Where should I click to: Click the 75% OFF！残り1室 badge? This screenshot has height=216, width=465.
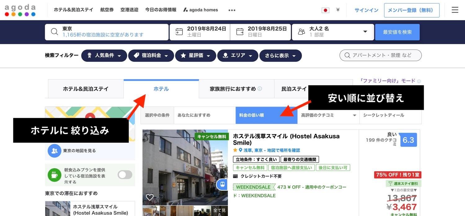coord(398,175)
